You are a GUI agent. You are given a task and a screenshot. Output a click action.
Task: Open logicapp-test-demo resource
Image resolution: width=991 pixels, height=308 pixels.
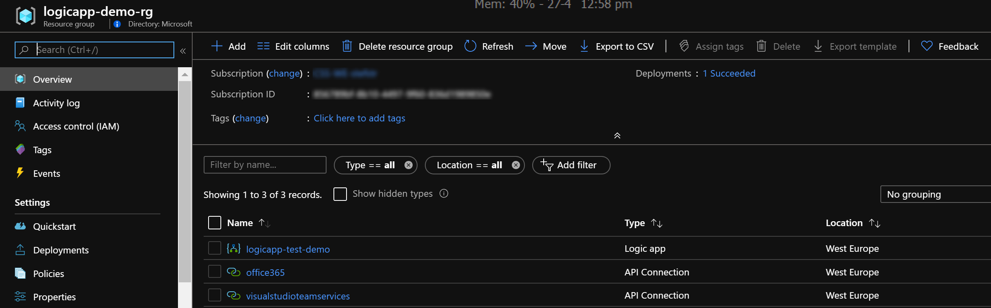(x=288, y=249)
